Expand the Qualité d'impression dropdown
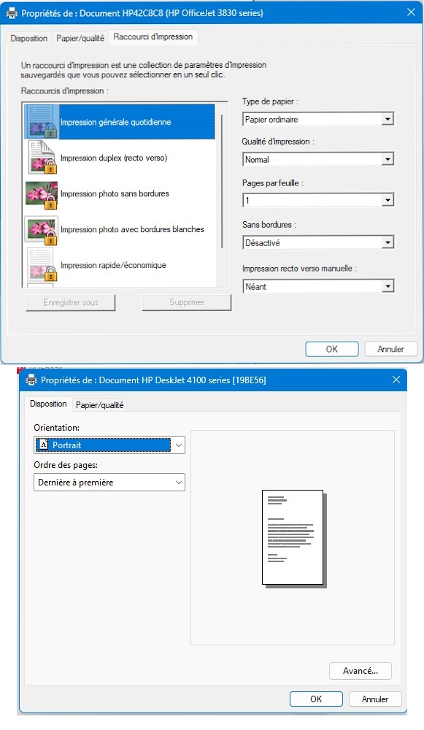This screenshot has height=730, width=424. click(x=318, y=159)
